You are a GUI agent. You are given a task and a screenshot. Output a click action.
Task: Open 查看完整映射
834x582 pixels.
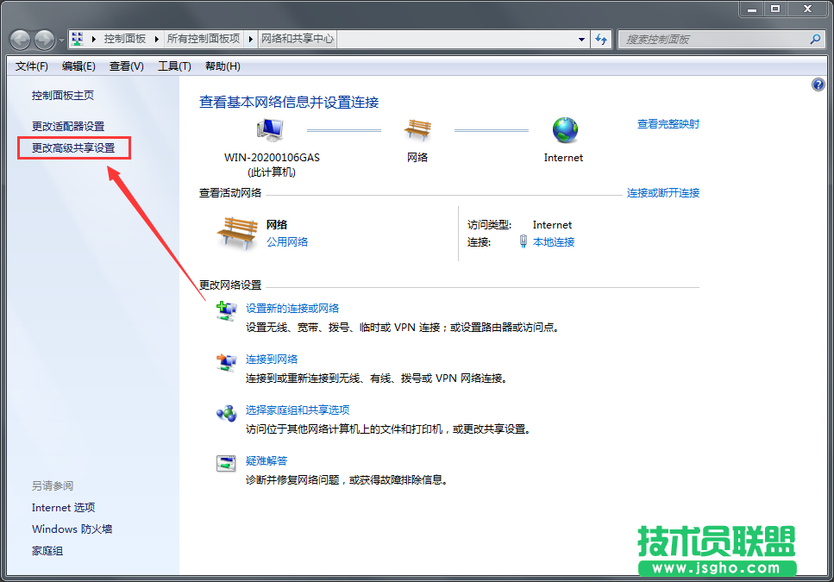668,123
